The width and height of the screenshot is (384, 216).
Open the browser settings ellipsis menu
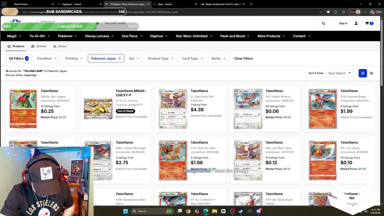click(x=365, y=12)
